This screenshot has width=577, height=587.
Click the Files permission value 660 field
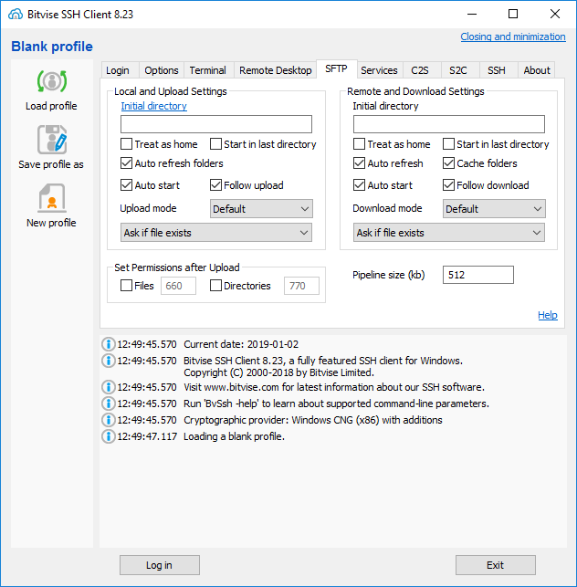click(x=178, y=286)
